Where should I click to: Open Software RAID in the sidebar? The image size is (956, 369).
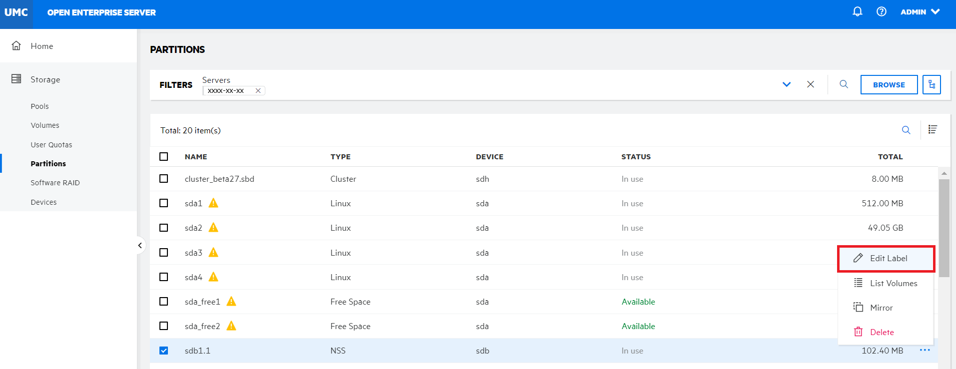point(55,183)
